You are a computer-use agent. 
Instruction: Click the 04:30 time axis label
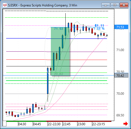[x=22, y=124]
